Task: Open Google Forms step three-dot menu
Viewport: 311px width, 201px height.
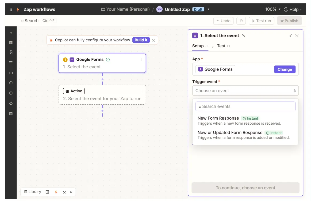Action: pos(141,60)
